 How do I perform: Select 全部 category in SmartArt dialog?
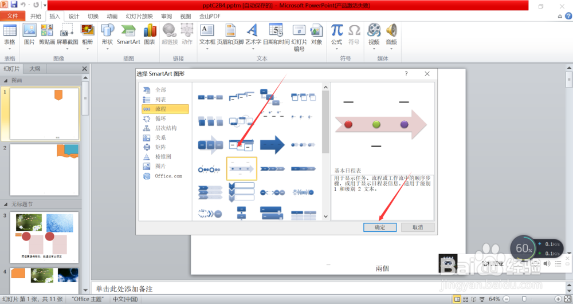click(x=165, y=90)
